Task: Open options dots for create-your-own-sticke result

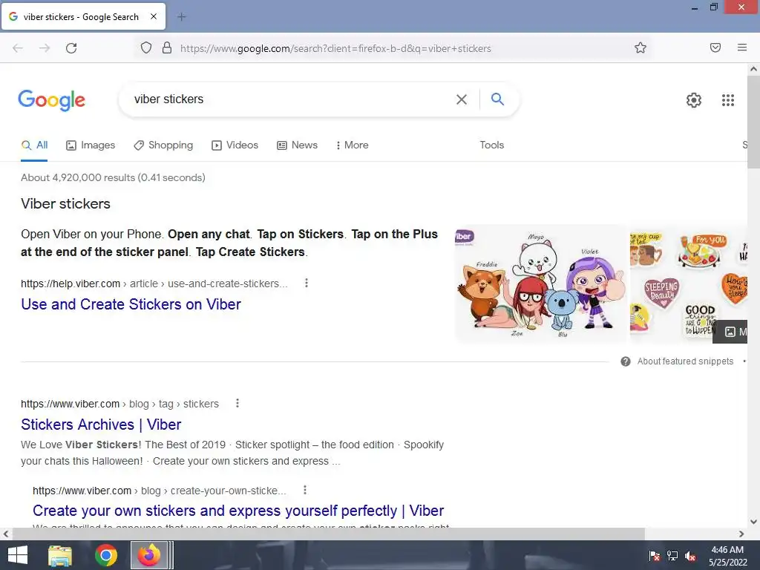Action: [x=305, y=490]
